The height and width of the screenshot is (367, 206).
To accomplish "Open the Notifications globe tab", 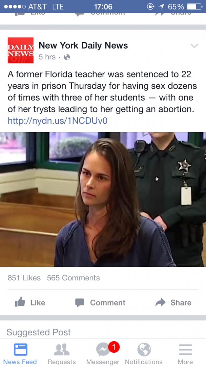I will click(x=144, y=354).
